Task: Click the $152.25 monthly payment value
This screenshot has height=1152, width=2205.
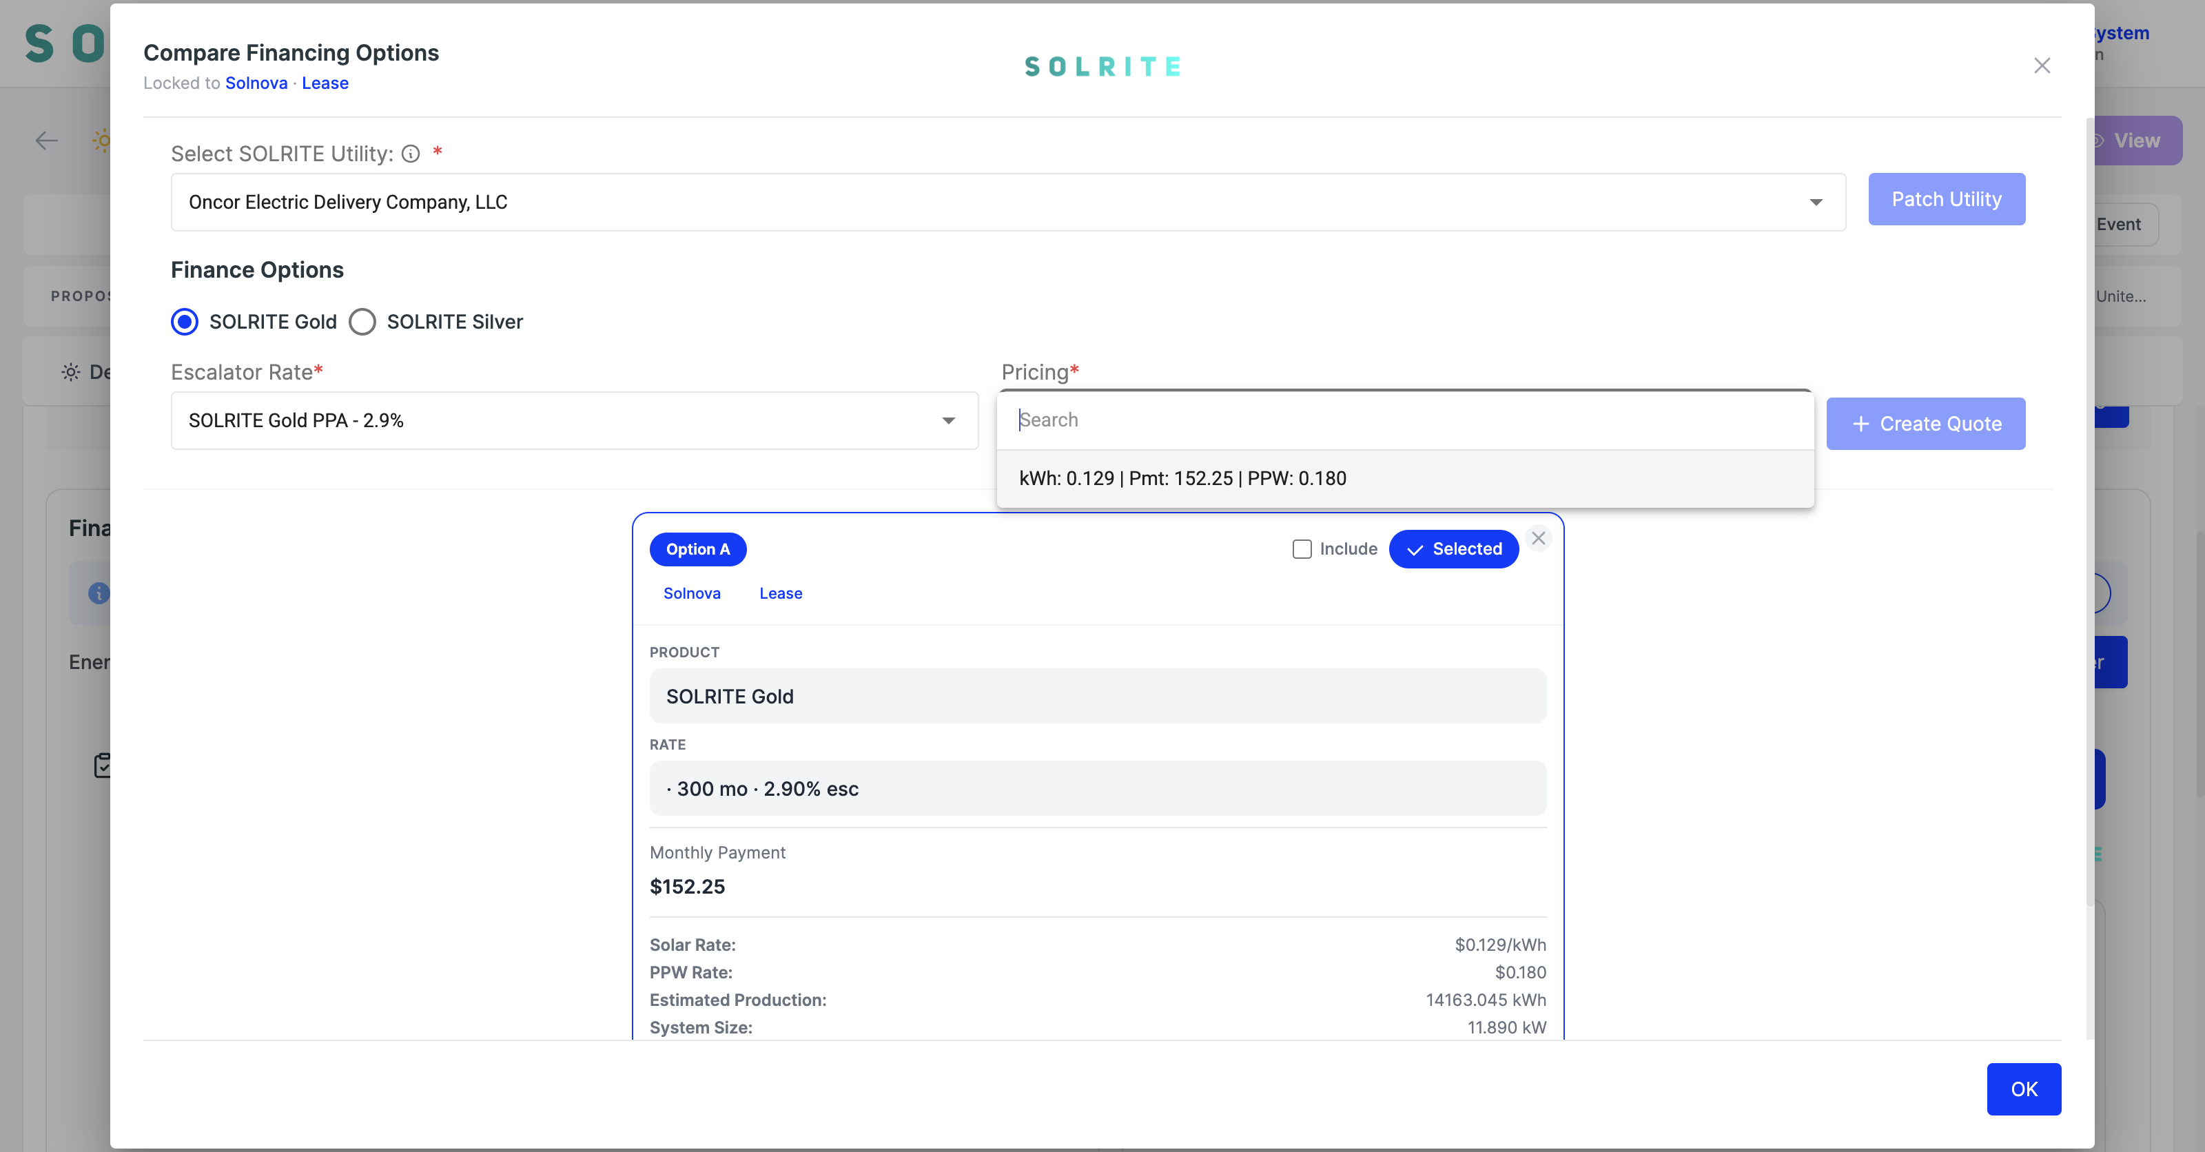Action: point(688,887)
